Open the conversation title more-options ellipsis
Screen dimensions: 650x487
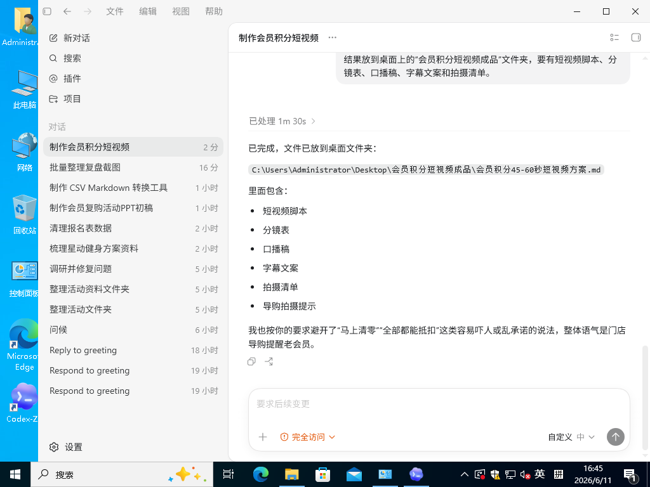(x=333, y=37)
